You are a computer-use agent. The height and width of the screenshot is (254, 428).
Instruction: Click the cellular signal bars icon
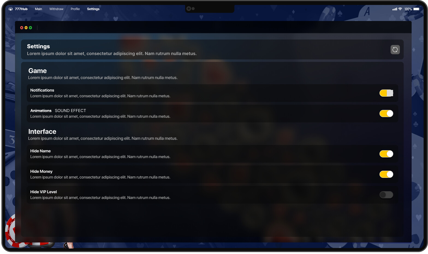pyautogui.click(x=395, y=9)
